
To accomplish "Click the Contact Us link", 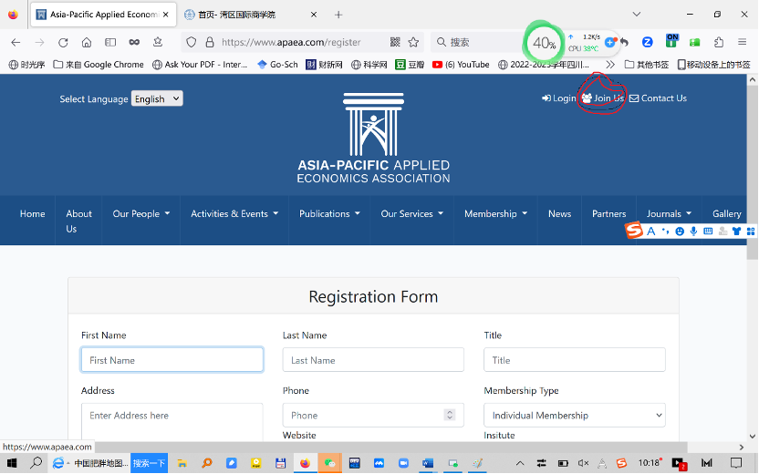I will coord(658,98).
